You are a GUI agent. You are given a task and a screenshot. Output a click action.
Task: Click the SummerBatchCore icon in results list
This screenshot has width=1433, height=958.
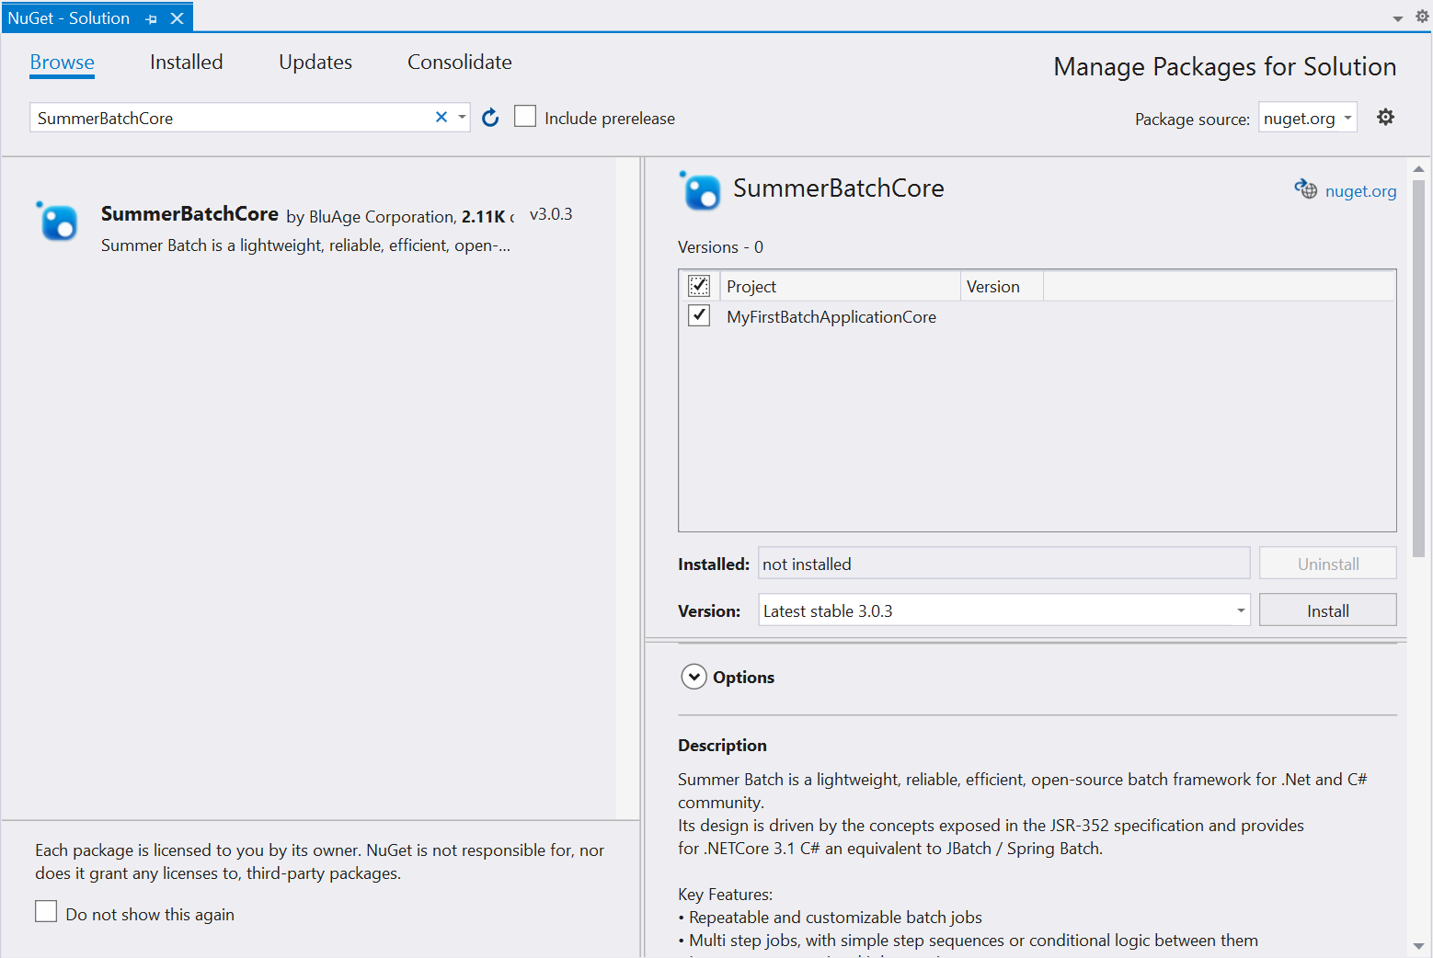pyautogui.click(x=57, y=221)
